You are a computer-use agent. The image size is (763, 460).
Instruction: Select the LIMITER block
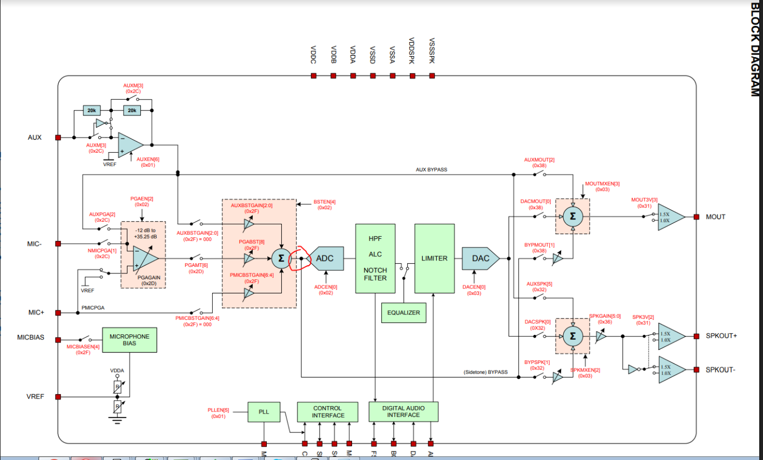[434, 258]
